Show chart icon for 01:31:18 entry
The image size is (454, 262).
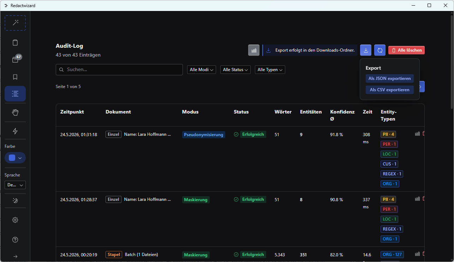pos(418,134)
